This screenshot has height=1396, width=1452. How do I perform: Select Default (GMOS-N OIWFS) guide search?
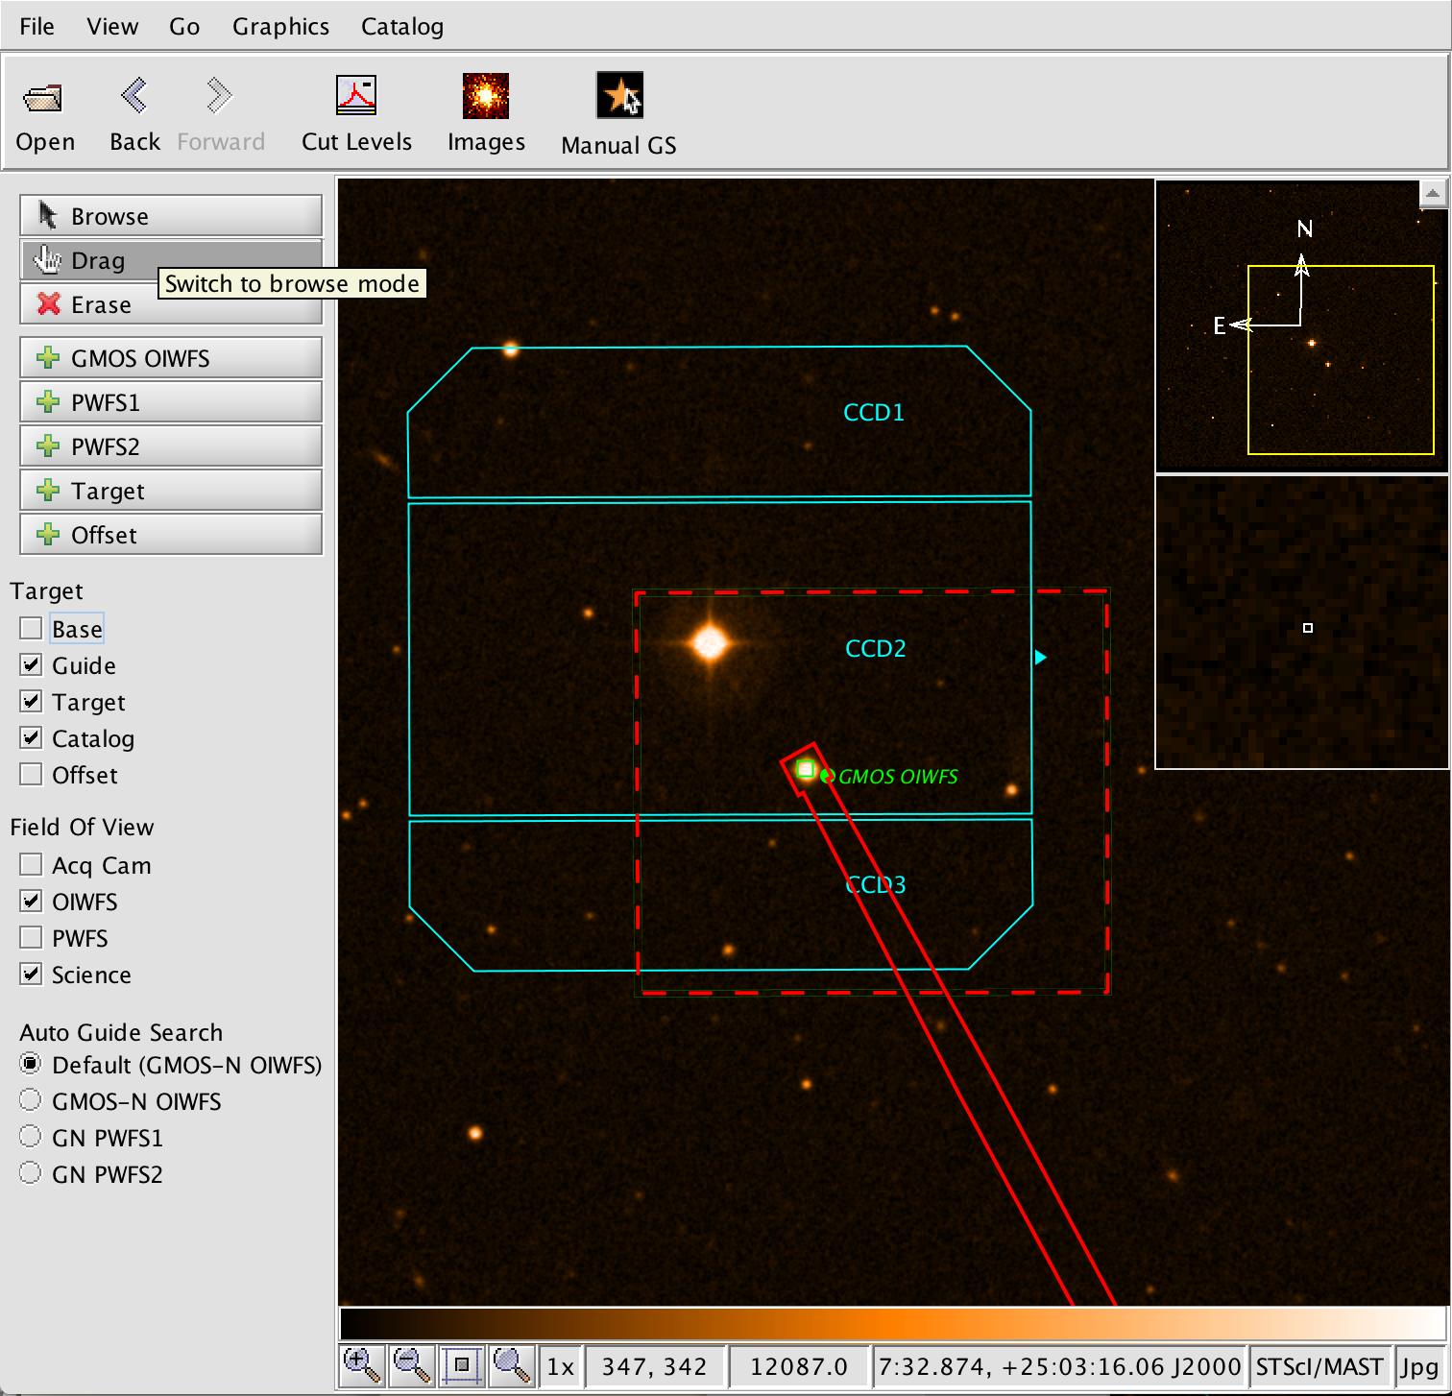pyautogui.click(x=31, y=1064)
